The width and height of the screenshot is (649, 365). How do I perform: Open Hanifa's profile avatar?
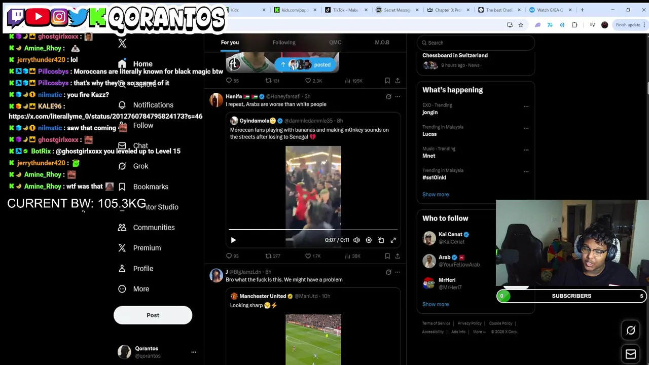[x=217, y=100]
